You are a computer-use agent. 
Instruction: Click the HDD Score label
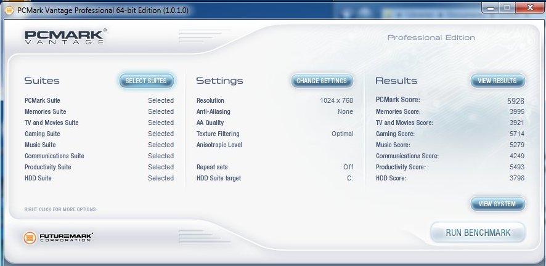(391, 179)
